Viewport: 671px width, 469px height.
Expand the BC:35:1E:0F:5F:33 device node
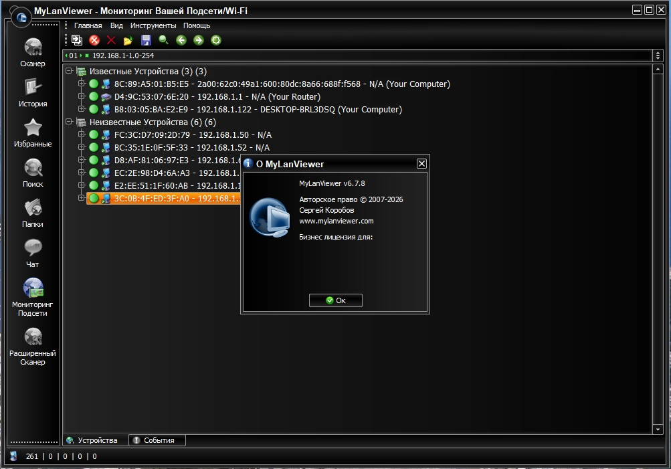[x=82, y=147]
